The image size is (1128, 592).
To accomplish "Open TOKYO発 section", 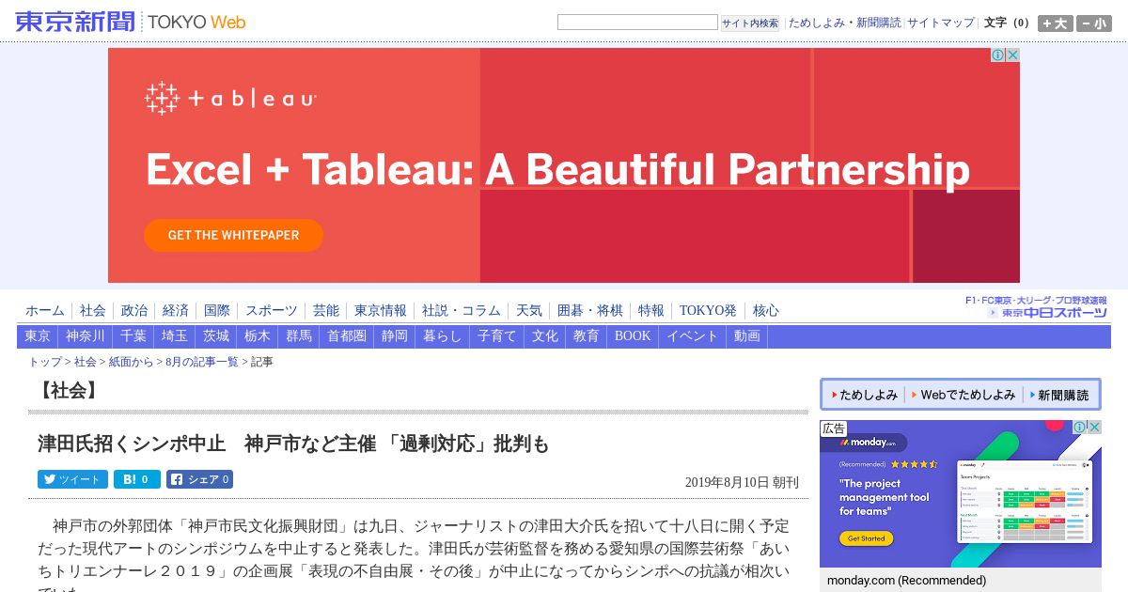I will pyautogui.click(x=709, y=310).
